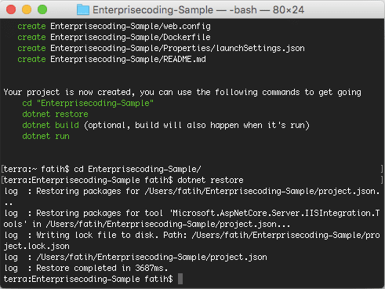Click the cd "Enterprisecoding-Sample" command line

88,103
